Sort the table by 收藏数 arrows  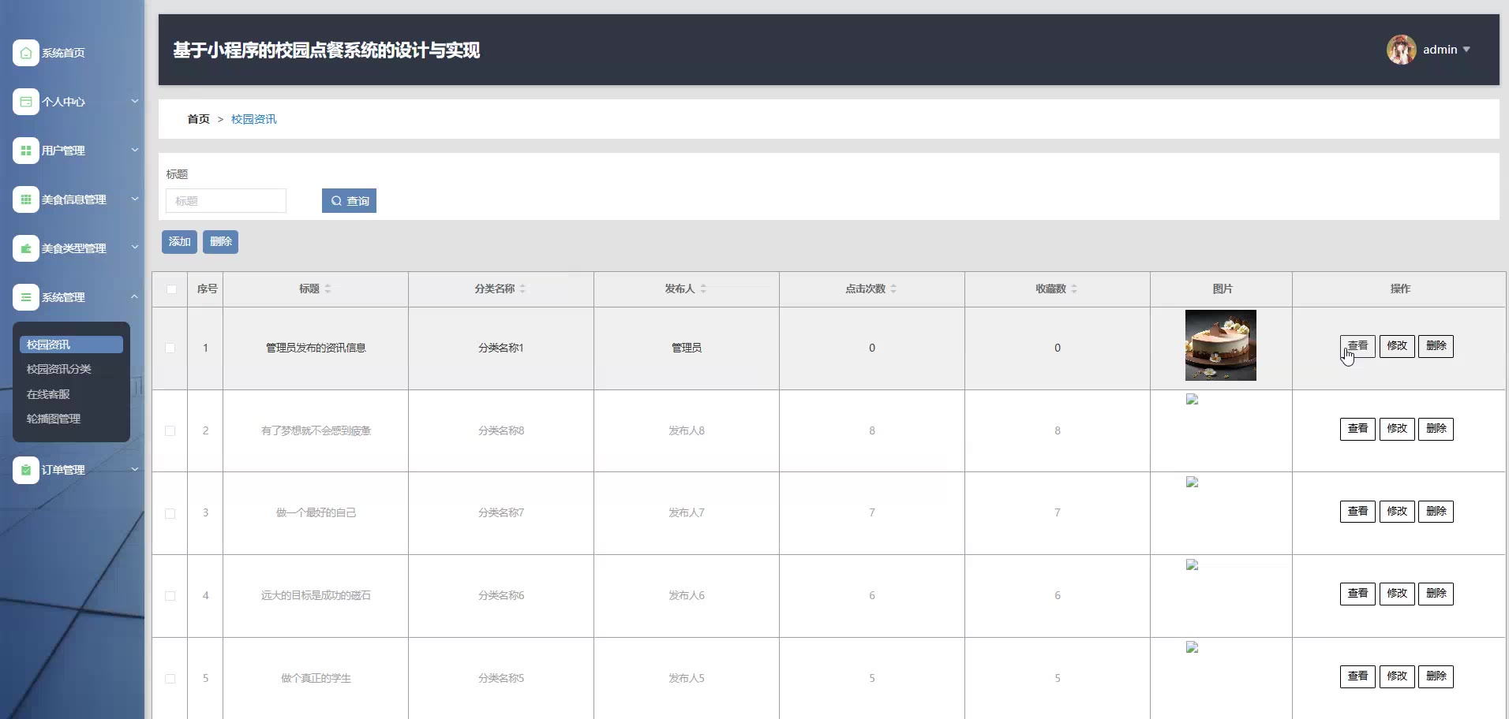[x=1074, y=289]
